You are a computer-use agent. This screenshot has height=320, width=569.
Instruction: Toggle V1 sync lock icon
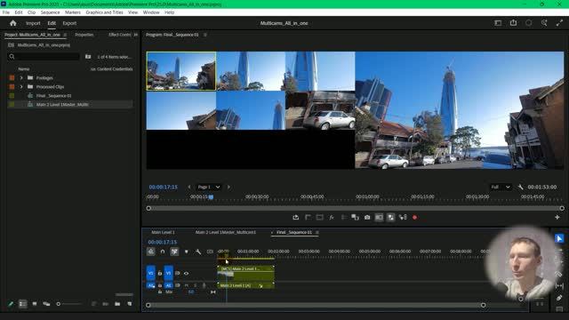tap(178, 273)
